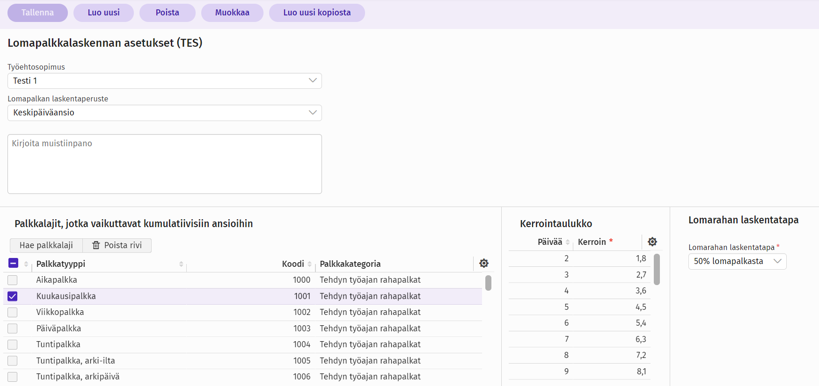Open the Lomarahan laskentatapa dropdown
The width and height of the screenshot is (819, 386).
(x=737, y=261)
